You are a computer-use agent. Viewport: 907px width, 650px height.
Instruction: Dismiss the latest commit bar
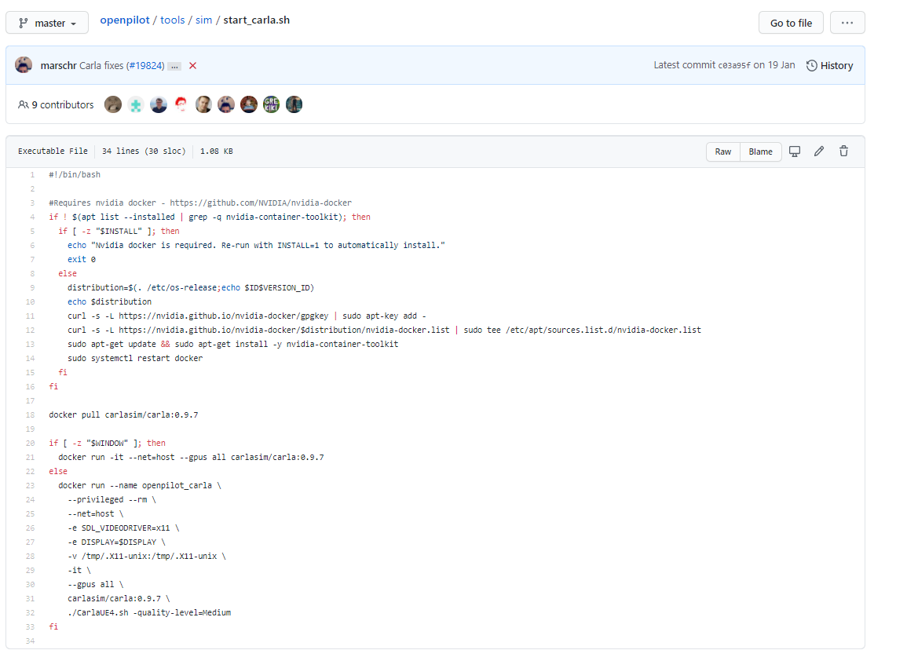(192, 65)
